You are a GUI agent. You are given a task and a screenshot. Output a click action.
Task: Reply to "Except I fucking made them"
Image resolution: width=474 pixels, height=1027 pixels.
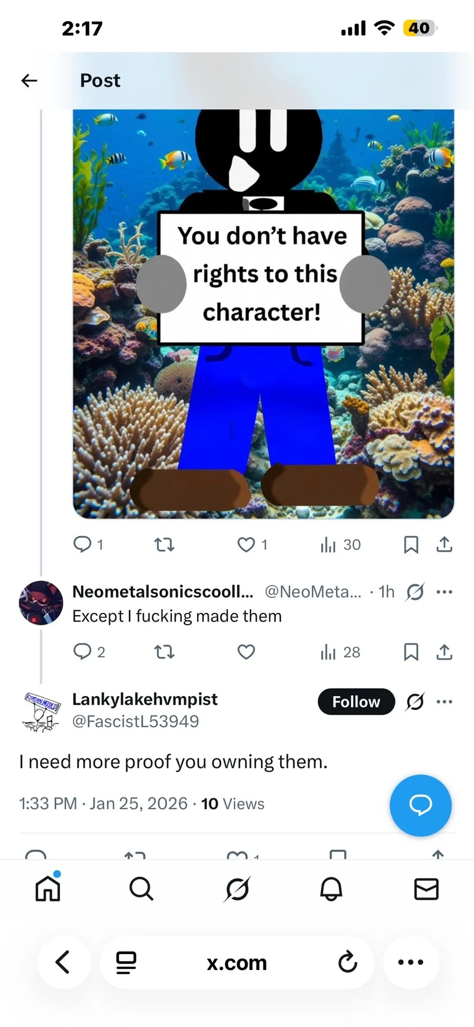click(83, 652)
